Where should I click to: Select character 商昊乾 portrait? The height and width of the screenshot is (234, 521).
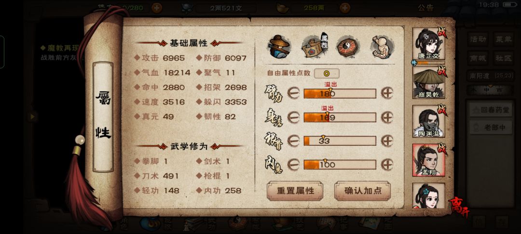tap(429, 82)
